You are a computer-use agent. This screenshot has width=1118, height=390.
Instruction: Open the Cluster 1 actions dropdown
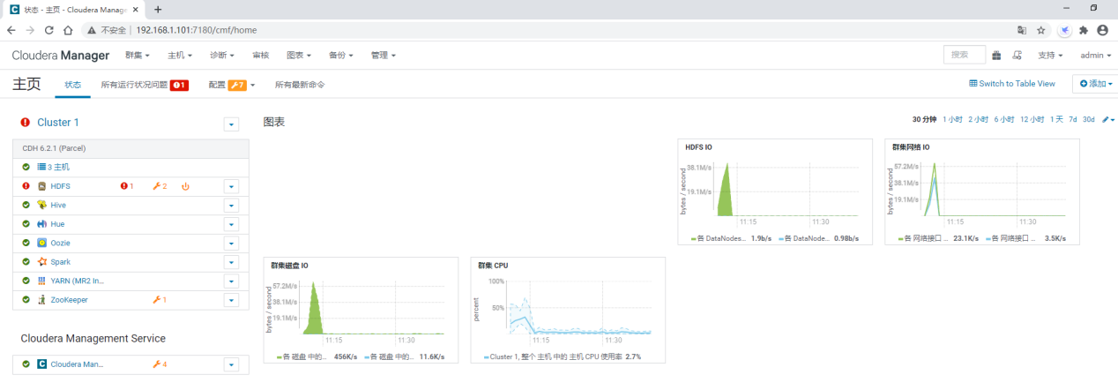pos(232,124)
